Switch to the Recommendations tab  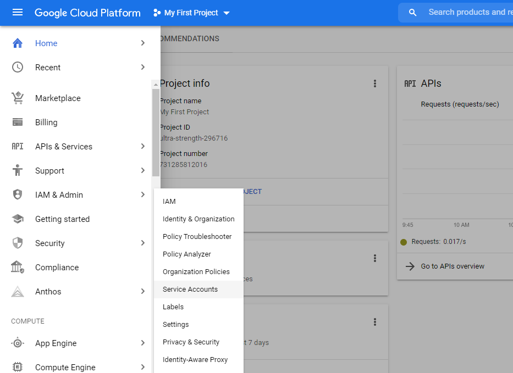coord(190,38)
